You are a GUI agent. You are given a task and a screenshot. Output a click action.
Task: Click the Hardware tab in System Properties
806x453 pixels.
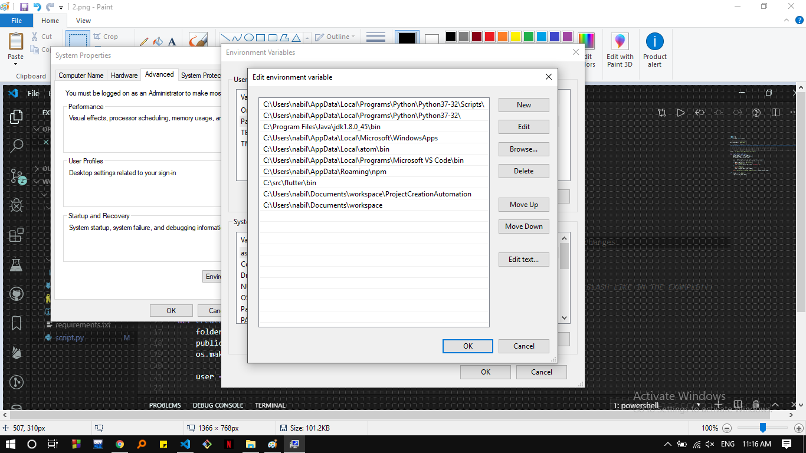point(124,75)
